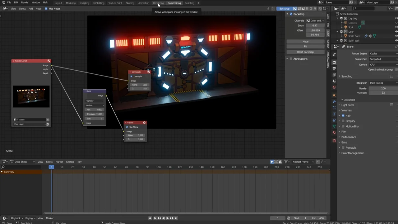The image size is (398, 224).
Task: Disable the Backdrop checkbox
Action: [x=291, y=14]
